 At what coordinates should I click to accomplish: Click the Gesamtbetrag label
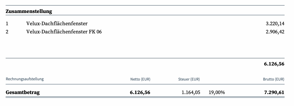click(x=23, y=92)
